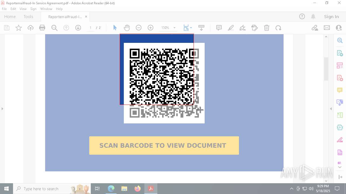The image size is (346, 194).
Task: Select the highlighter pen tool
Action: (x=231, y=28)
